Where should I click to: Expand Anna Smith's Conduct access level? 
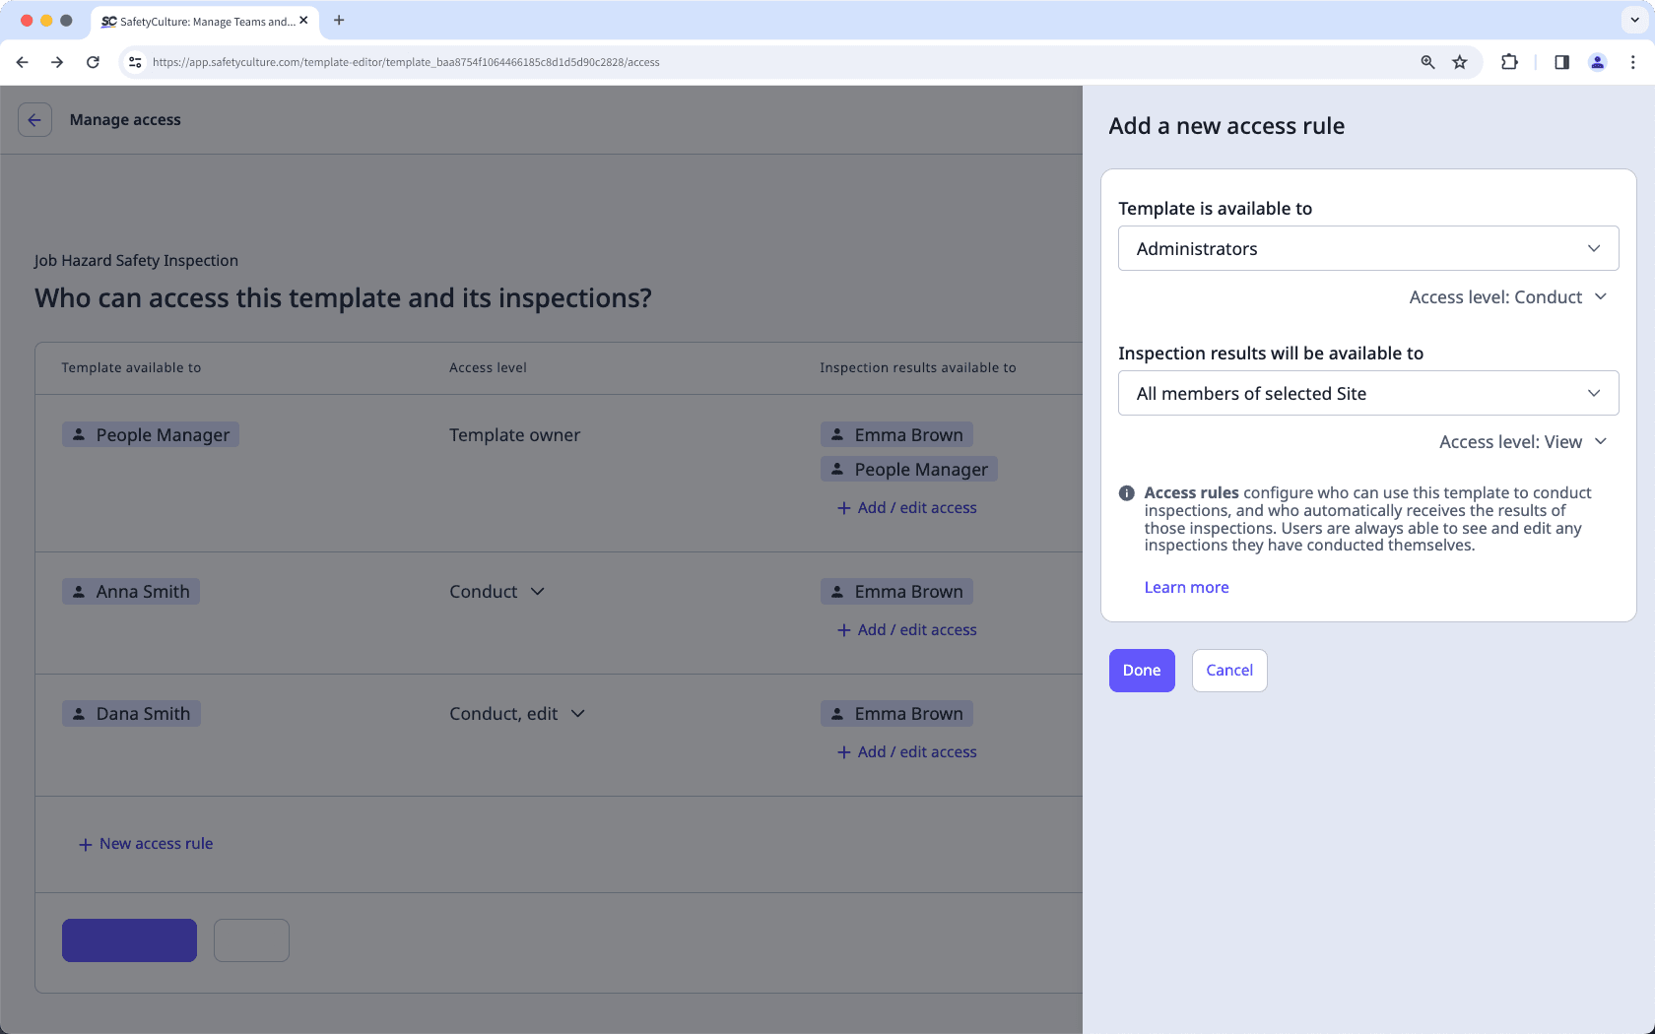coord(538,591)
